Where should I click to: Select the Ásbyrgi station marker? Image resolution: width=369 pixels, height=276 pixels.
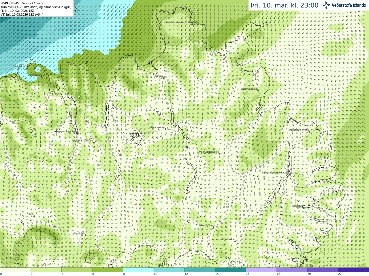click(164, 78)
